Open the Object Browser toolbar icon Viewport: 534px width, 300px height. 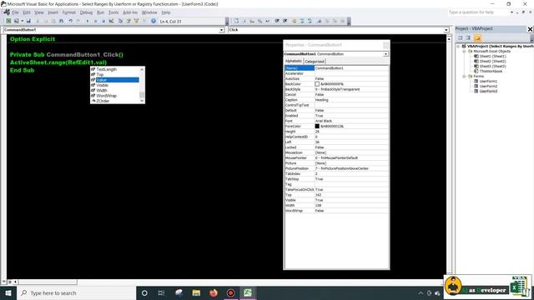pos(136,21)
